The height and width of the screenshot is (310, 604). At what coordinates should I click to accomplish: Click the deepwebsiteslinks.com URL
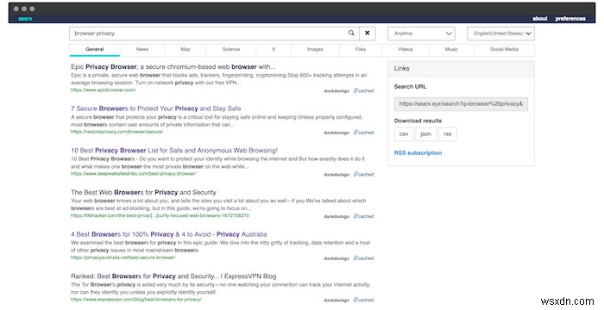coord(133,173)
